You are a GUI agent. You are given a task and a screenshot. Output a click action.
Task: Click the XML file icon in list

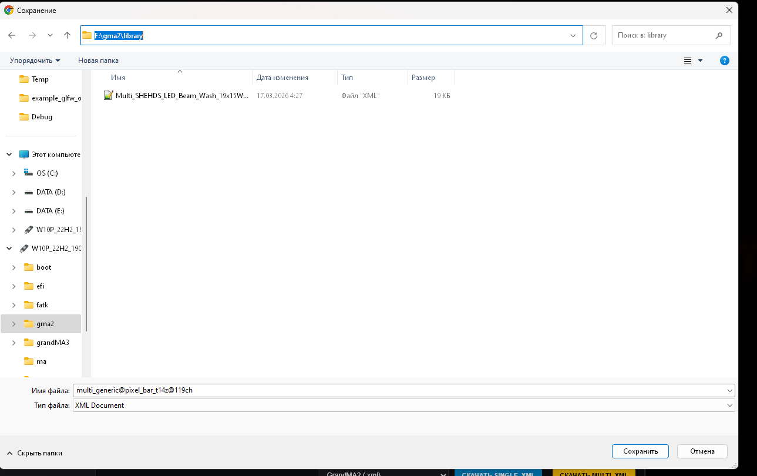click(x=108, y=95)
